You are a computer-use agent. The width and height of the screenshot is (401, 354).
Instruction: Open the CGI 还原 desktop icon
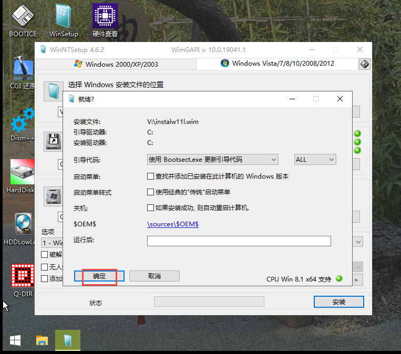[x=23, y=73]
